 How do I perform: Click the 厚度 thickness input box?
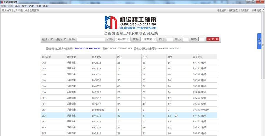(x=201, y=39)
